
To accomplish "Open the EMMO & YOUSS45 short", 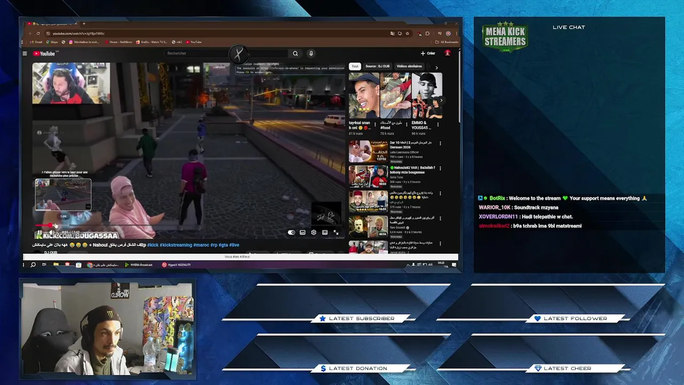I will (x=427, y=96).
